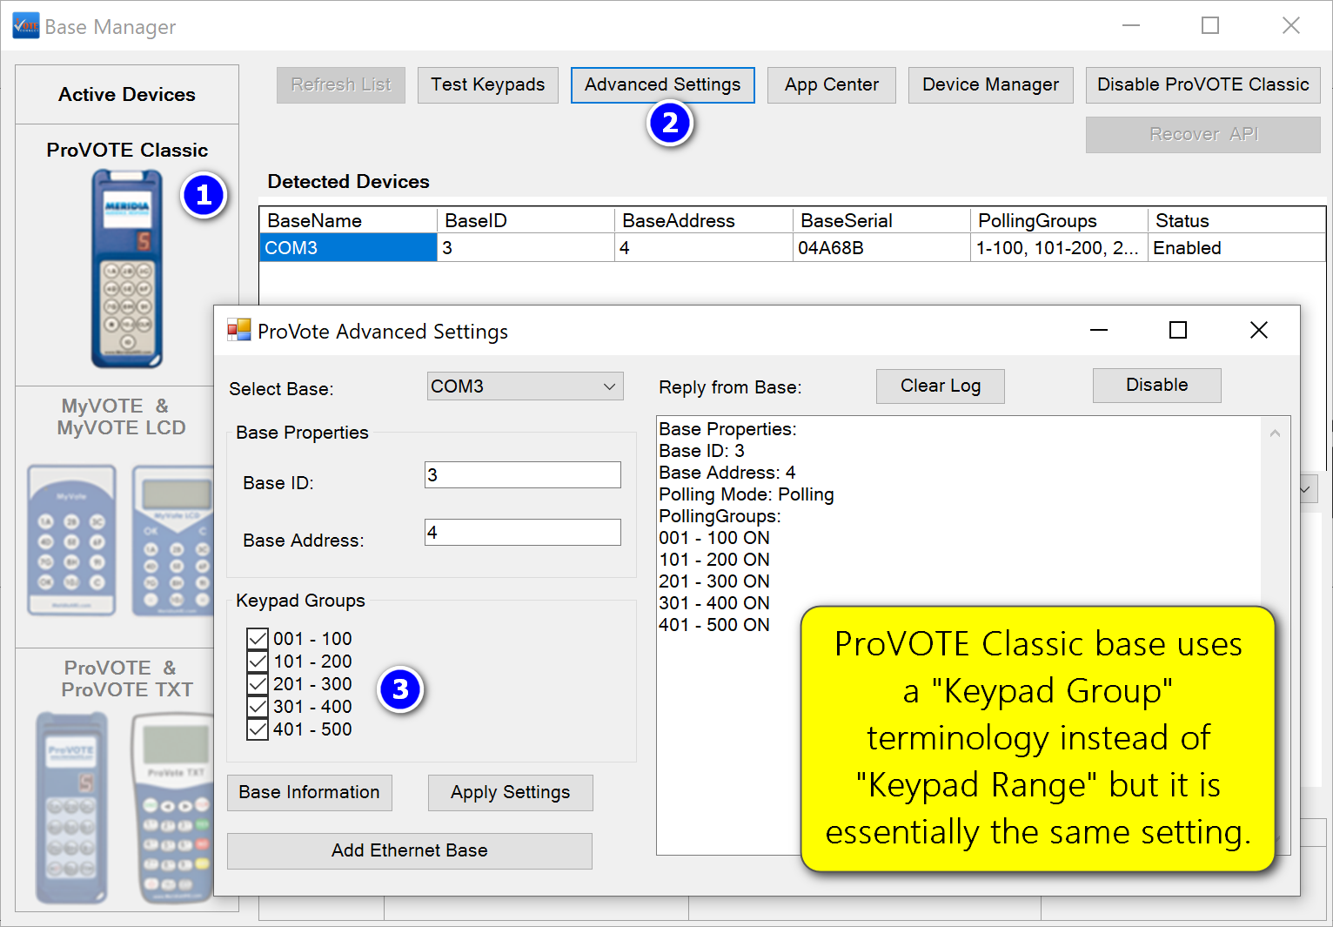
Task: Click '401 - 500 ON' log line
Action: 714,625
